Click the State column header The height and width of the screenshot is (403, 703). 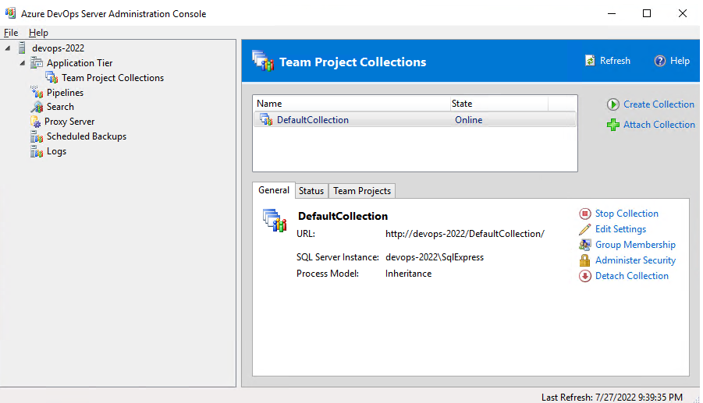tap(499, 104)
